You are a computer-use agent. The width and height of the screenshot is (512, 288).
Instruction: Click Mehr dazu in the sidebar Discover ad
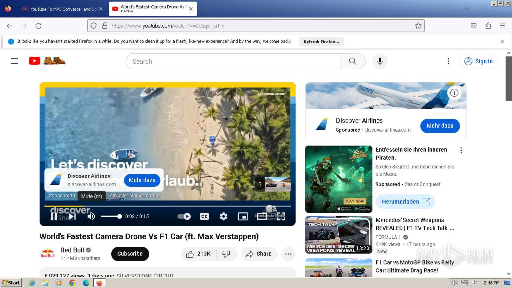click(440, 126)
